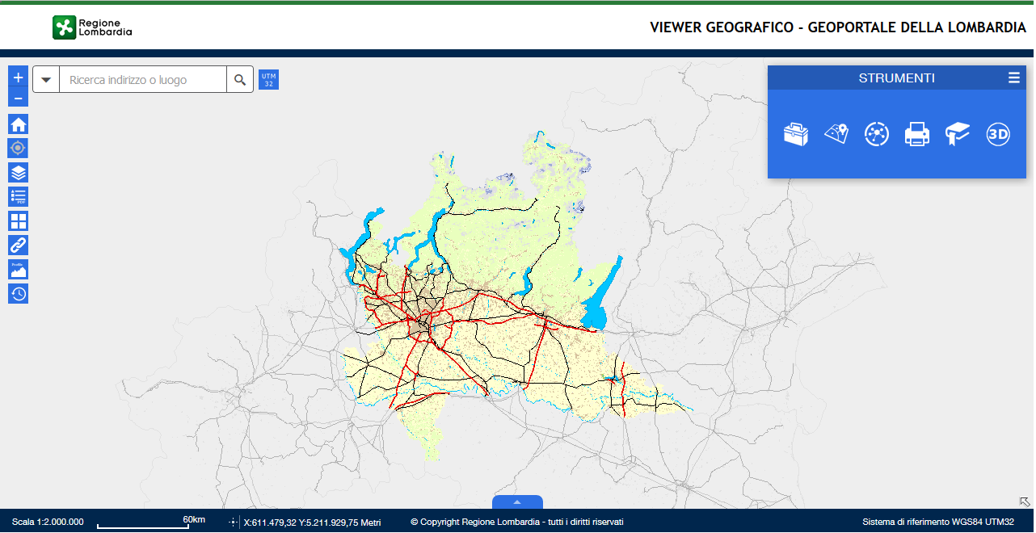This screenshot has height=533, width=1036.
Task: Open the clock history icon
Action: click(x=18, y=293)
